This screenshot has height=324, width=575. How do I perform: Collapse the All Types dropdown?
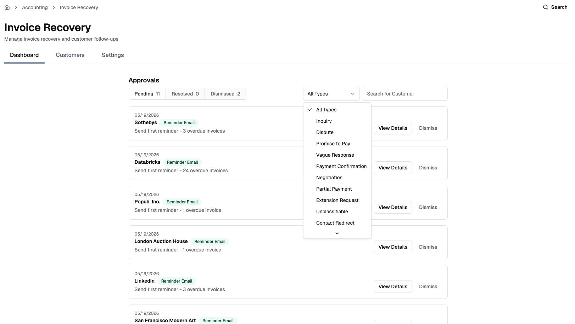coord(331,94)
